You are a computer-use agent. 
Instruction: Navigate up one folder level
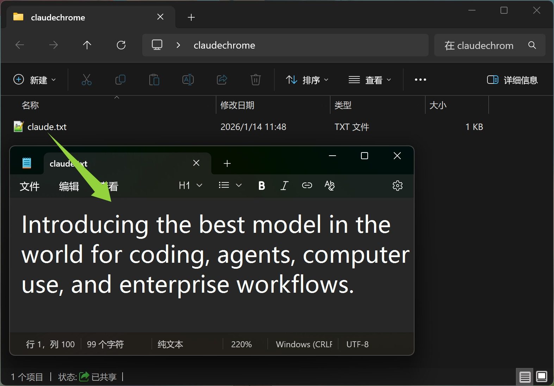click(87, 45)
